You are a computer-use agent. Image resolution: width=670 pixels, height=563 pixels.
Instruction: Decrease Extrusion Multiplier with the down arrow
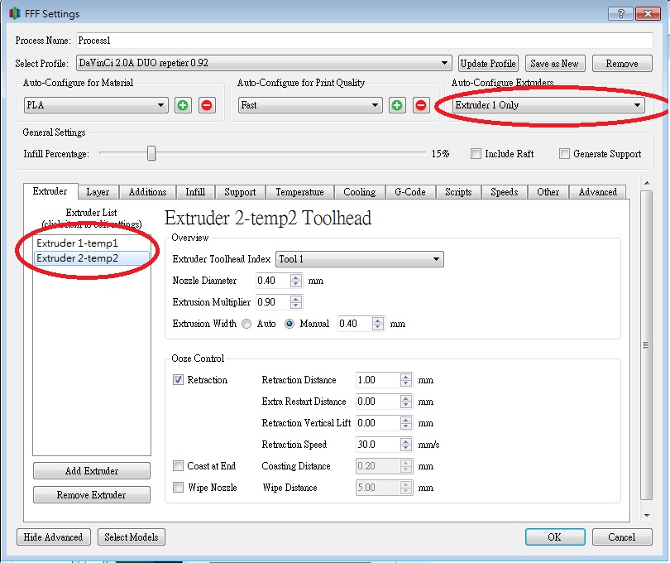(x=295, y=306)
